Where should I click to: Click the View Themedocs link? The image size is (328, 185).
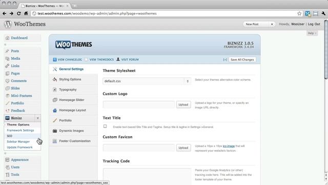(99, 60)
